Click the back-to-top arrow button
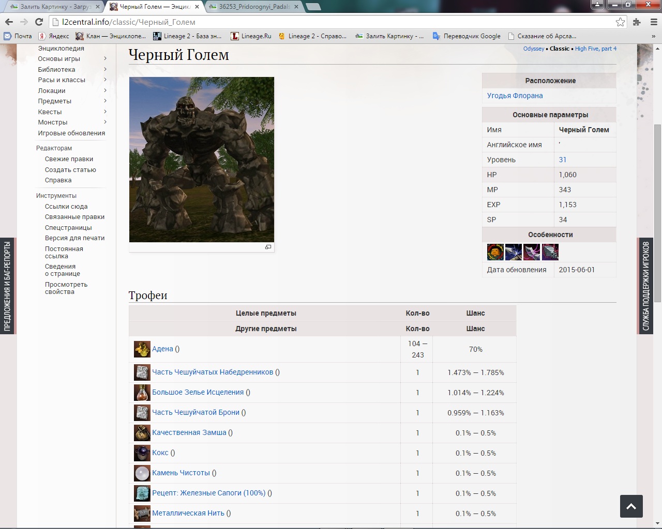 click(x=631, y=506)
